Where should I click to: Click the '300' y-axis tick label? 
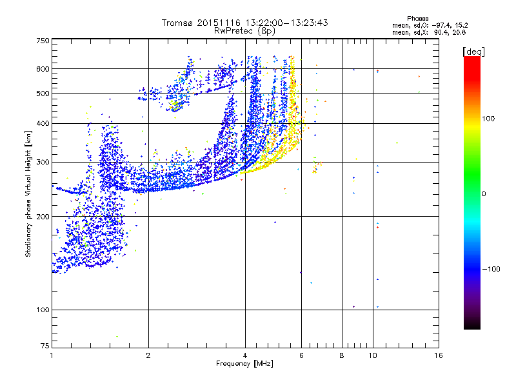tap(43, 163)
